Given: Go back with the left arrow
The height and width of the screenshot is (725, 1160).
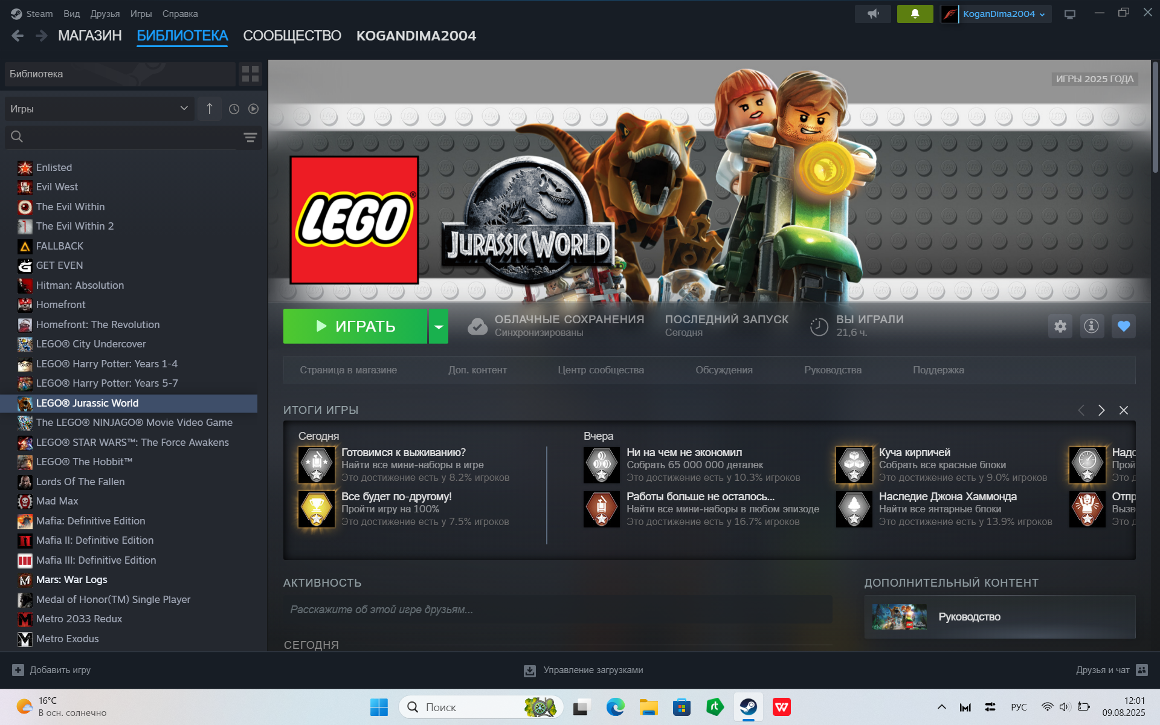Looking at the screenshot, I should (x=18, y=36).
